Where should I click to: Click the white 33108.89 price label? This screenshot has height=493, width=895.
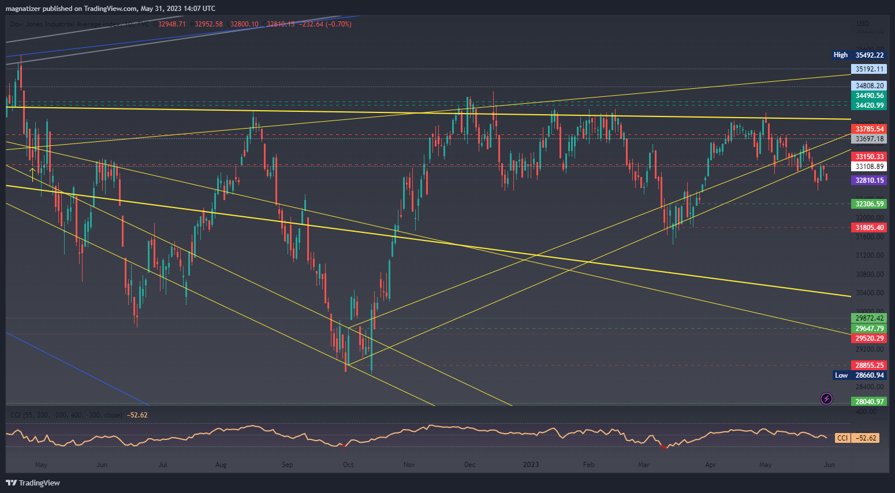(x=869, y=167)
